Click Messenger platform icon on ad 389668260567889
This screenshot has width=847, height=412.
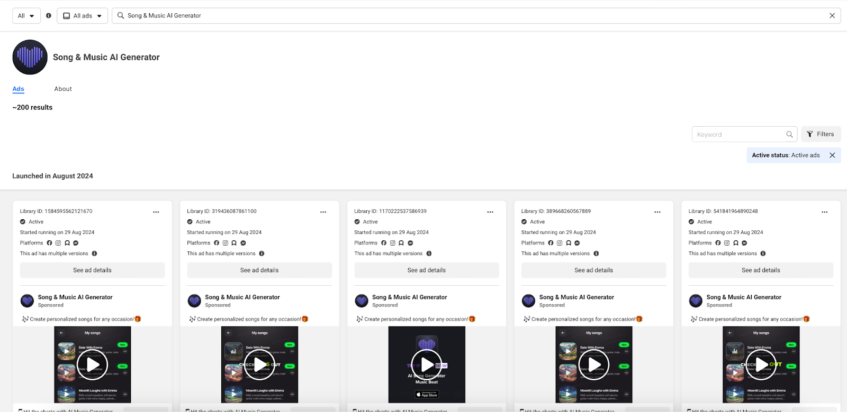pyautogui.click(x=577, y=243)
